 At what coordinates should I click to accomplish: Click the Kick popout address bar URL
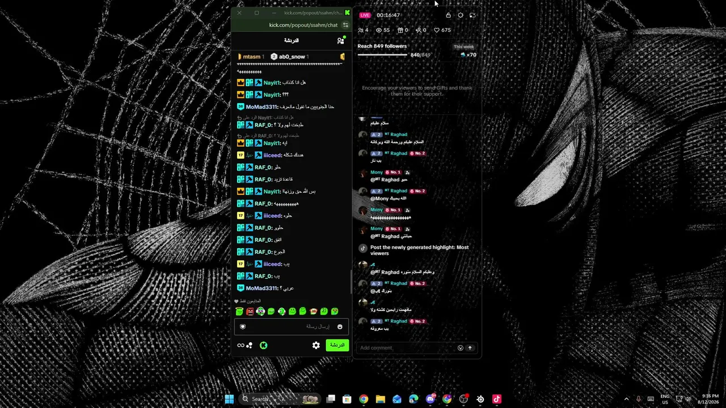tap(303, 25)
